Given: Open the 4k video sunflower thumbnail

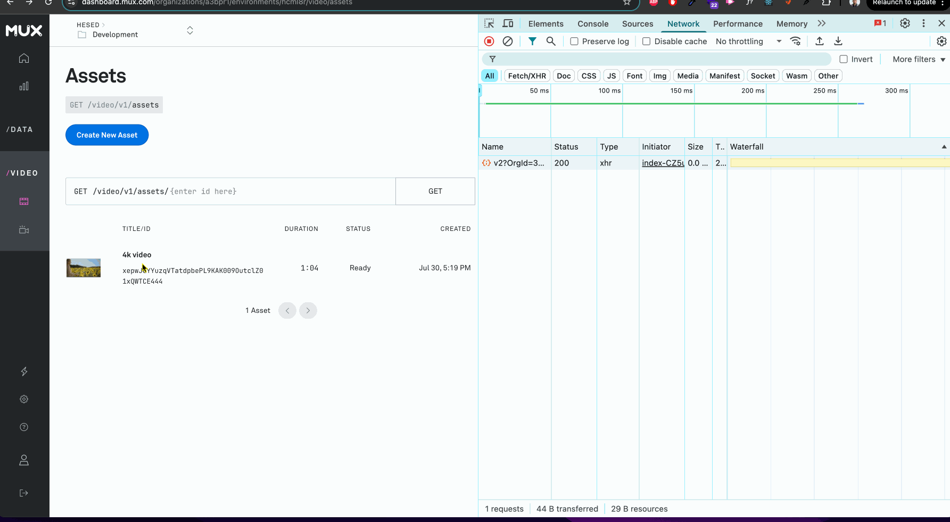Looking at the screenshot, I should 84,268.
